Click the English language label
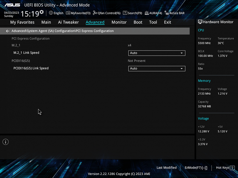 (59, 13)
